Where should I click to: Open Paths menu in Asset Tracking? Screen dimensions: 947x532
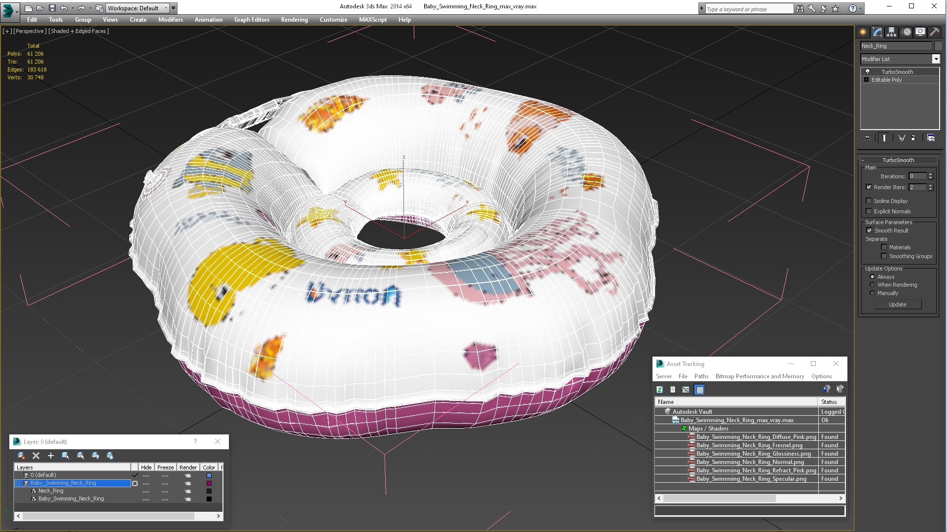(x=701, y=376)
